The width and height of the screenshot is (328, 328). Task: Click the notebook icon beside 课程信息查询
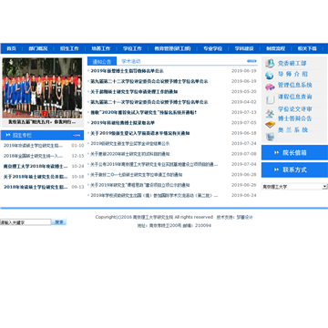[x=270, y=100]
